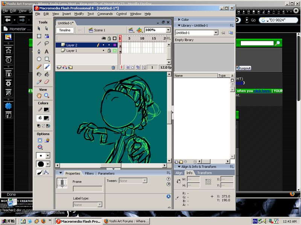This screenshot has width=301, height=225.
Task: Click the Frame label input field
Action: (x=88, y=189)
